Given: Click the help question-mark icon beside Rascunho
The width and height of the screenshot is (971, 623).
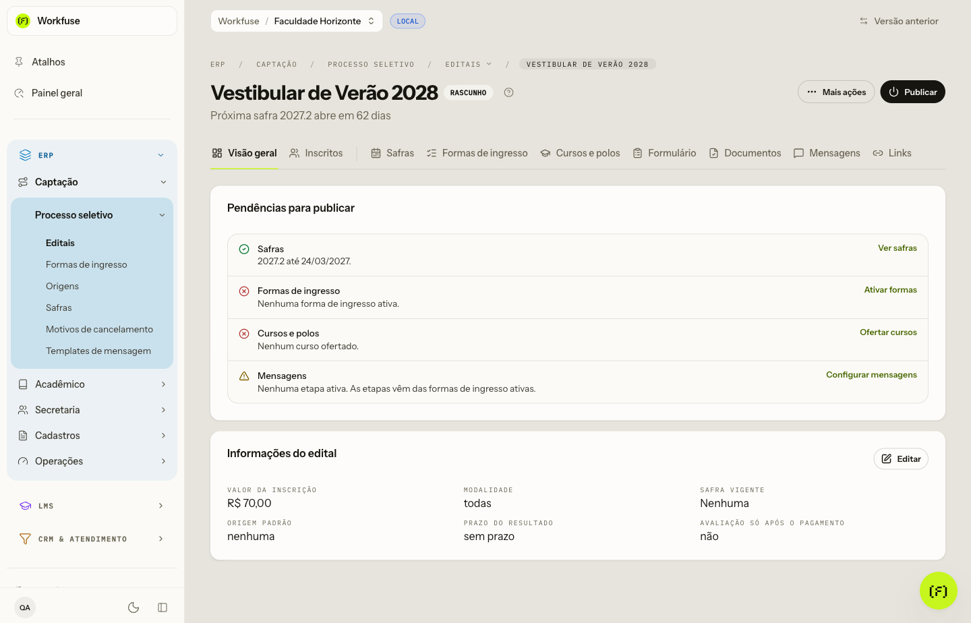Looking at the screenshot, I should [x=509, y=93].
